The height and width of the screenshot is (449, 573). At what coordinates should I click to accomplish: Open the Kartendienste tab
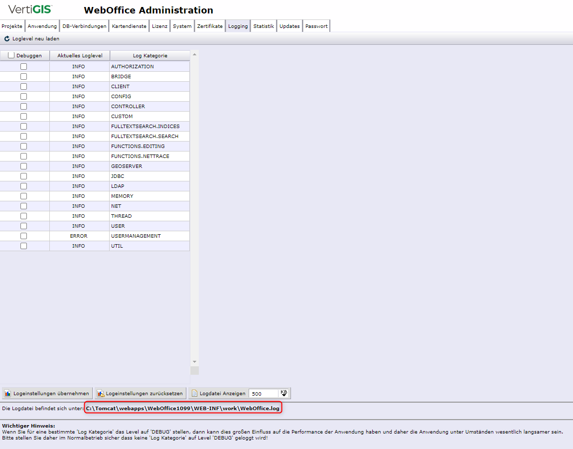(x=129, y=26)
